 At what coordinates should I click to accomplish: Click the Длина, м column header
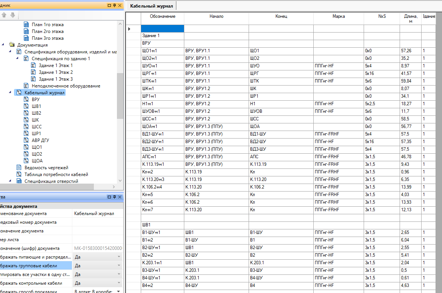pos(410,19)
